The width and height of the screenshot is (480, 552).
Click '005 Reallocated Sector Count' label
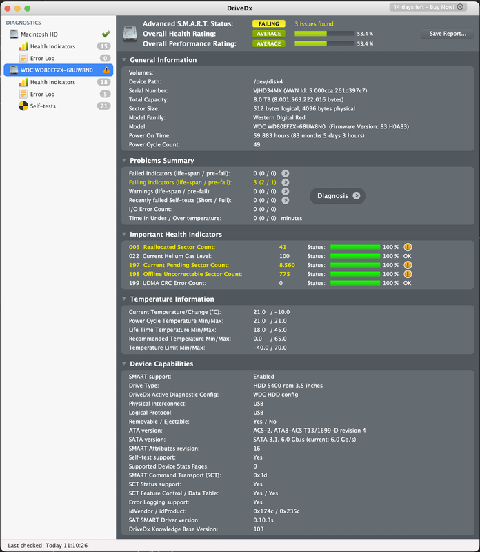tap(172, 247)
